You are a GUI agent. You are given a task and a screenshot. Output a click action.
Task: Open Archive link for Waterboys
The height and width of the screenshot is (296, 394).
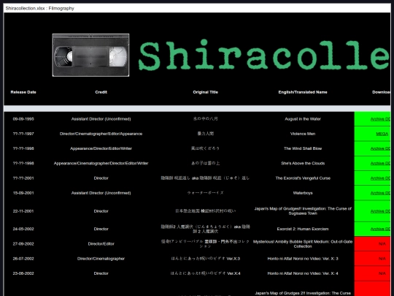point(380,193)
